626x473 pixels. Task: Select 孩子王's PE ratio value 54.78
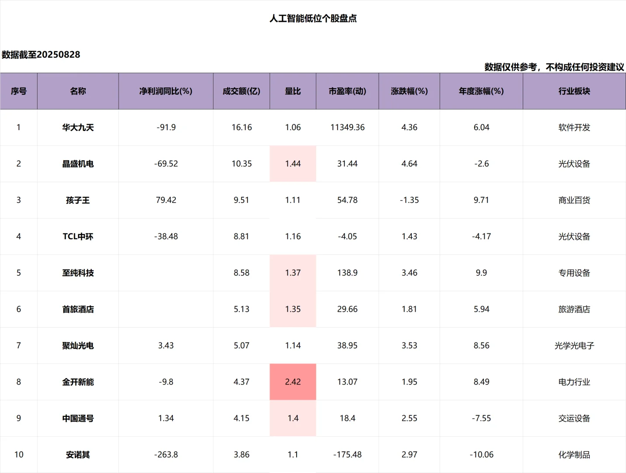click(x=347, y=200)
